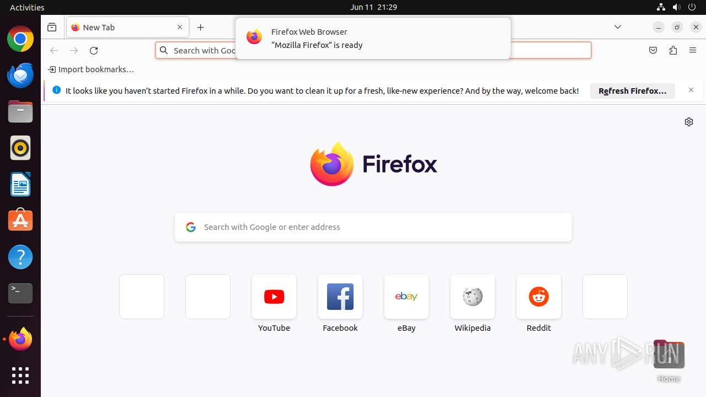706x397 pixels.
Task: Click the Firefox icon in the dock
Action: click(x=20, y=339)
